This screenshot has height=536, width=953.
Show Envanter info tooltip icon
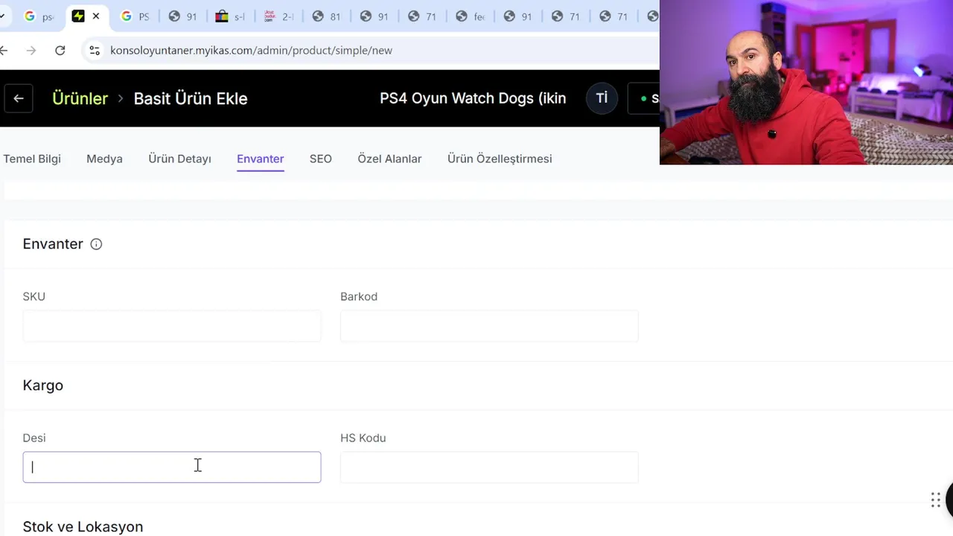click(96, 244)
